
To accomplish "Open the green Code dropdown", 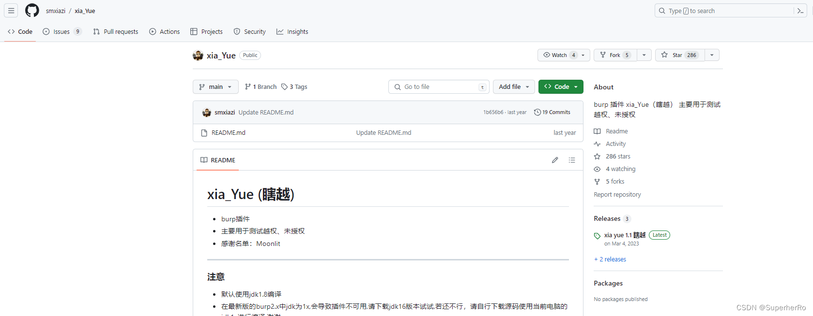I will pyautogui.click(x=561, y=87).
